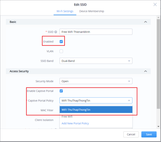161x142 pixels.
Task: Close the Edit SSID dialog
Action: pyautogui.click(x=155, y=5)
